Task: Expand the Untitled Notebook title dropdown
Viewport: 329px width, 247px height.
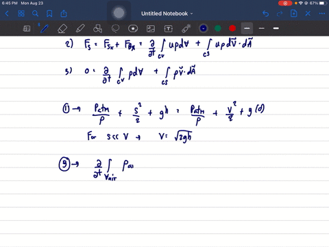Action: (167, 14)
